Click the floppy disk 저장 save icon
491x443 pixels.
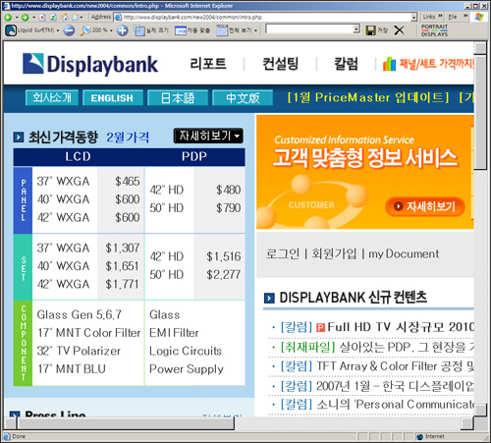click(370, 30)
